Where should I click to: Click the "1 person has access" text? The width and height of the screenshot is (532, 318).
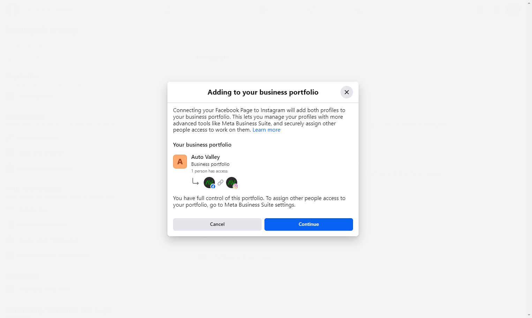tap(209, 171)
